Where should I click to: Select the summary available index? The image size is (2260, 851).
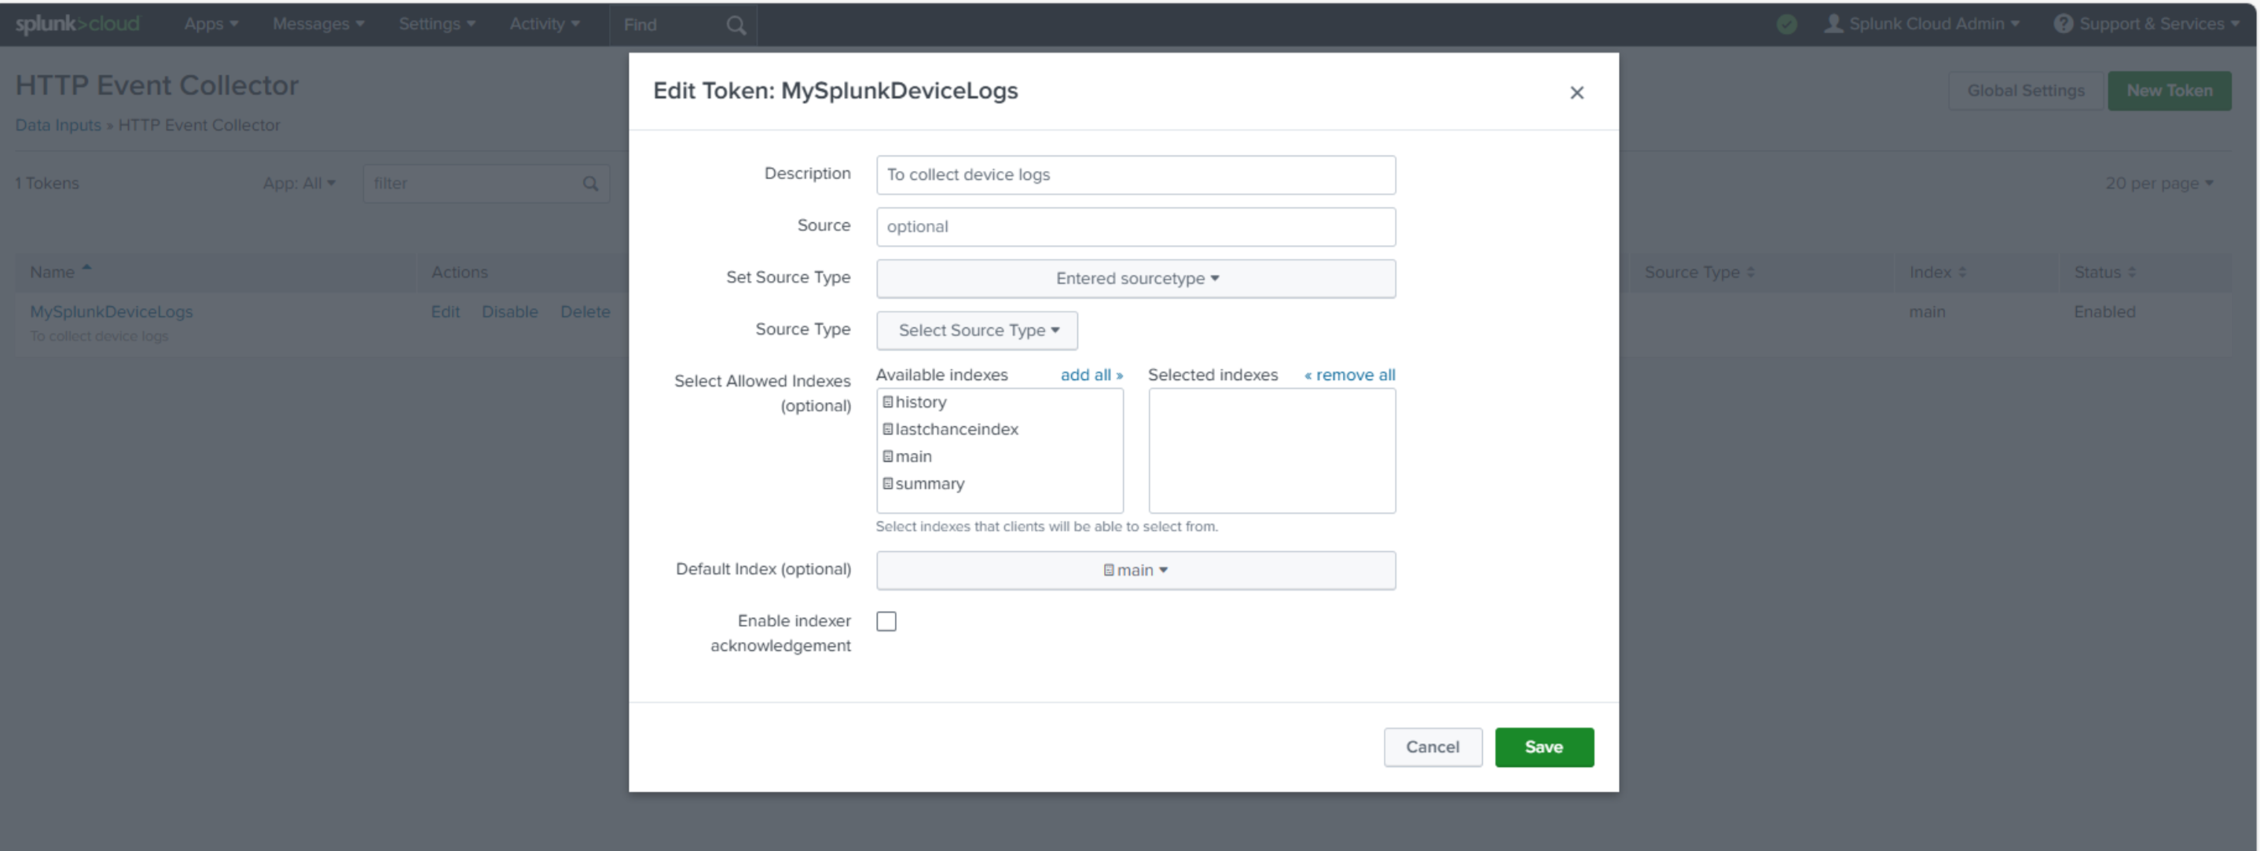(923, 484)
